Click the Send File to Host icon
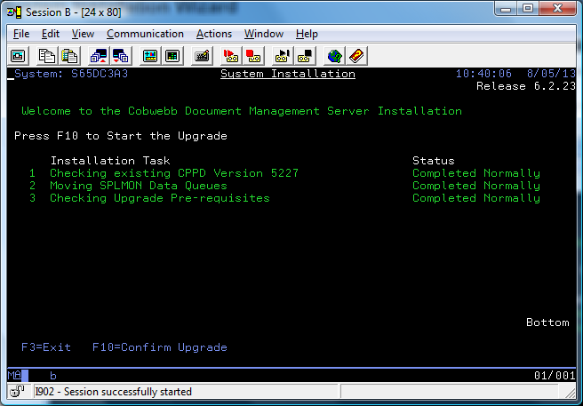583x406 pixels. [99, 56]
